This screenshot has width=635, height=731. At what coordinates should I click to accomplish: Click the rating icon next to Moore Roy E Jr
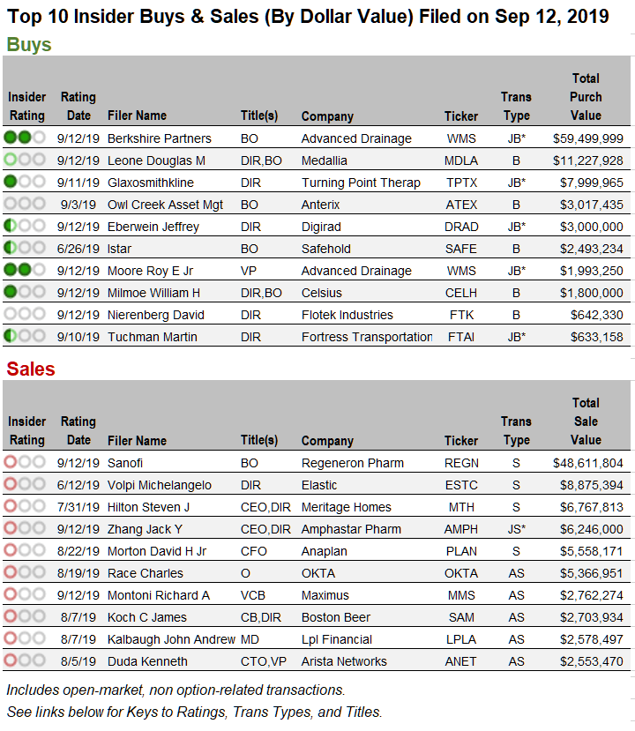point(25,270)
